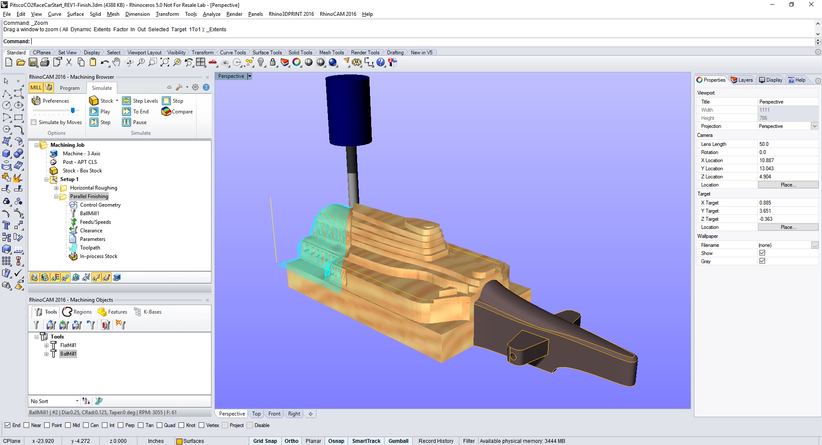
Task: Click the Step Levels icon
Action: (126, 101)
